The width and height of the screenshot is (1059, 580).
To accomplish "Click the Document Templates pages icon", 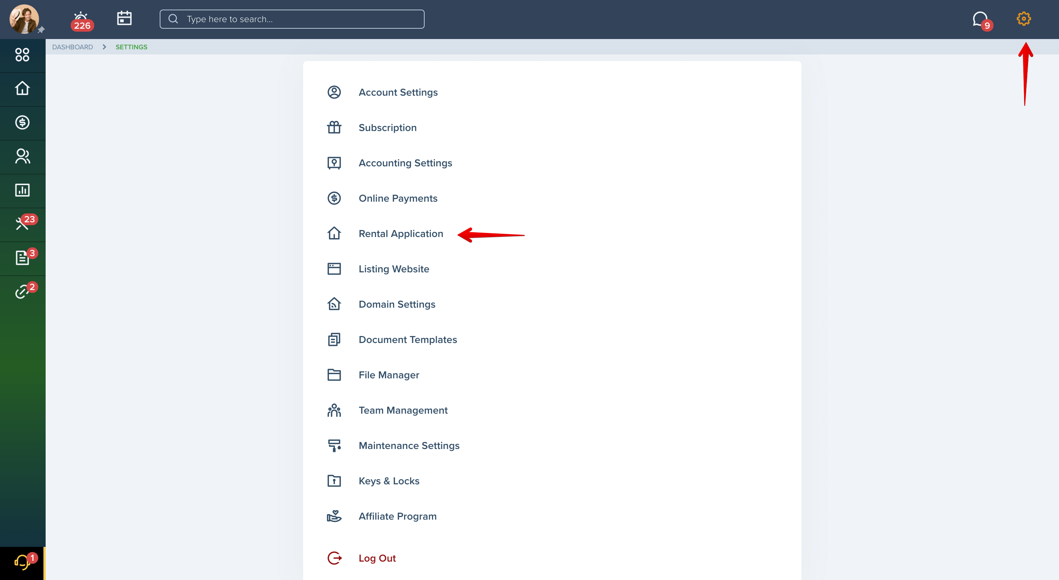I will click(334, 340).
